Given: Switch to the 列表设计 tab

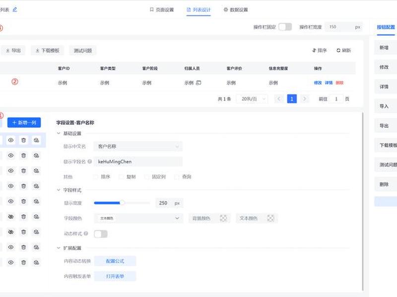Looking at the screenshot, I should (198, 9).
